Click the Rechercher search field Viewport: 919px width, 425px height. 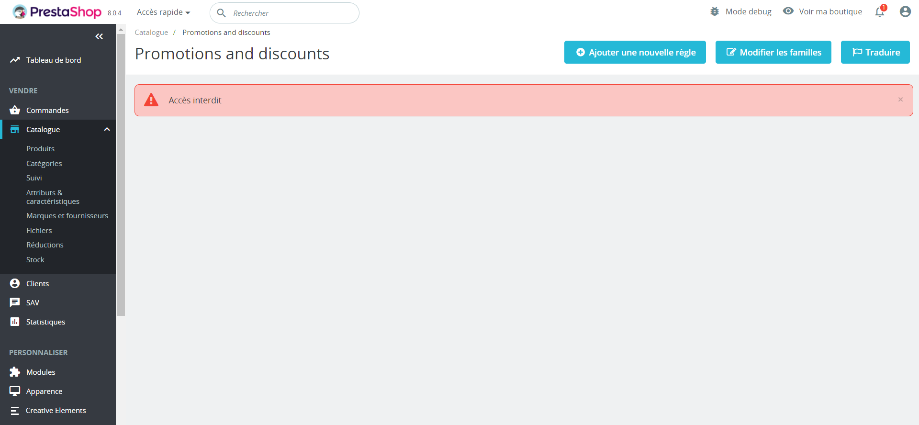coord(292,13)
